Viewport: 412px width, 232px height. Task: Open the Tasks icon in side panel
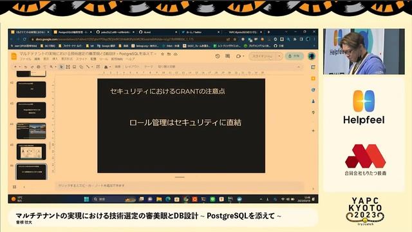tap(313, 90)
